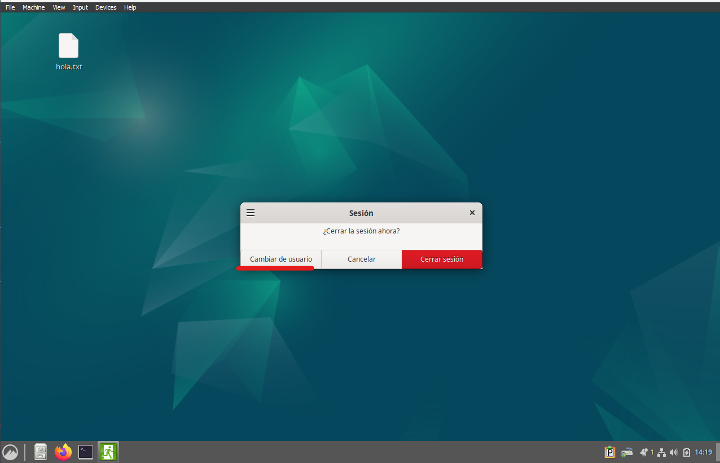Open the Devices menu
The height and width of the screenshot is (463, 720).
tap(106, 7)
